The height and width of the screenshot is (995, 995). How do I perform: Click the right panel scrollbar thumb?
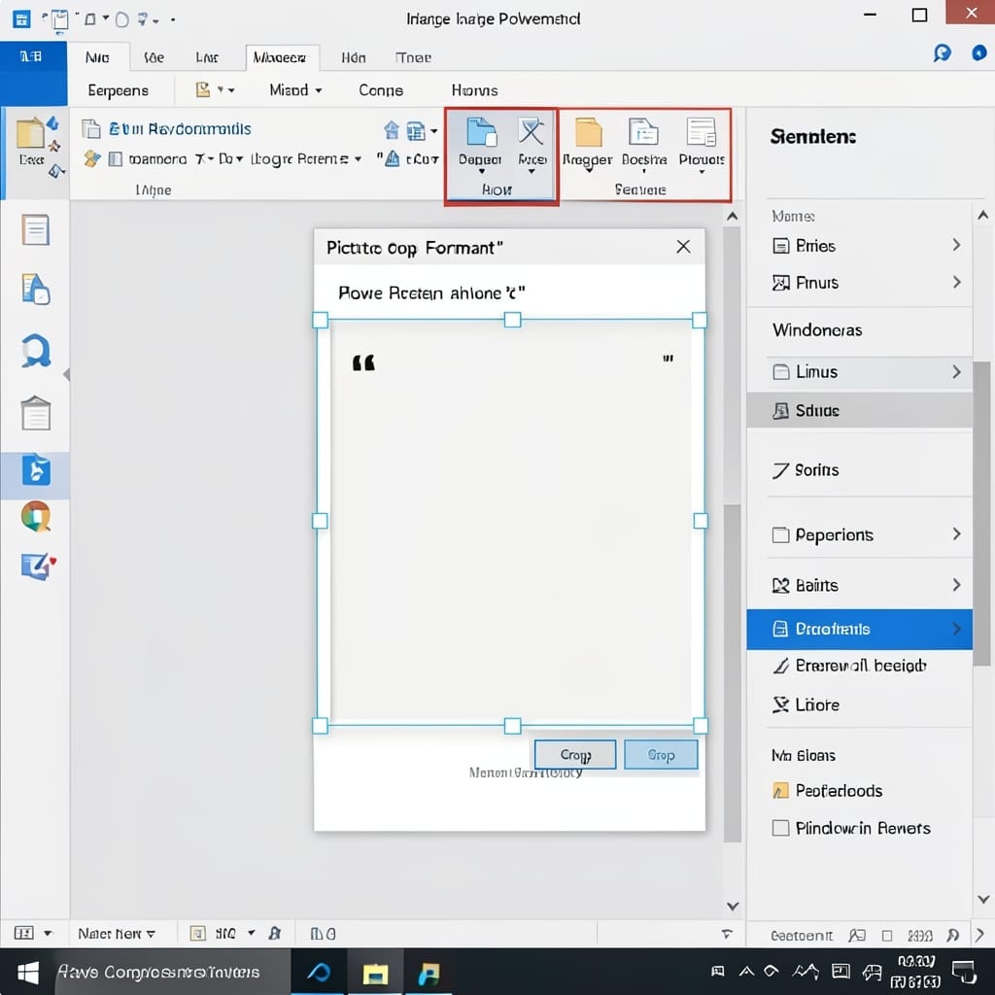[x=981, y=514]
